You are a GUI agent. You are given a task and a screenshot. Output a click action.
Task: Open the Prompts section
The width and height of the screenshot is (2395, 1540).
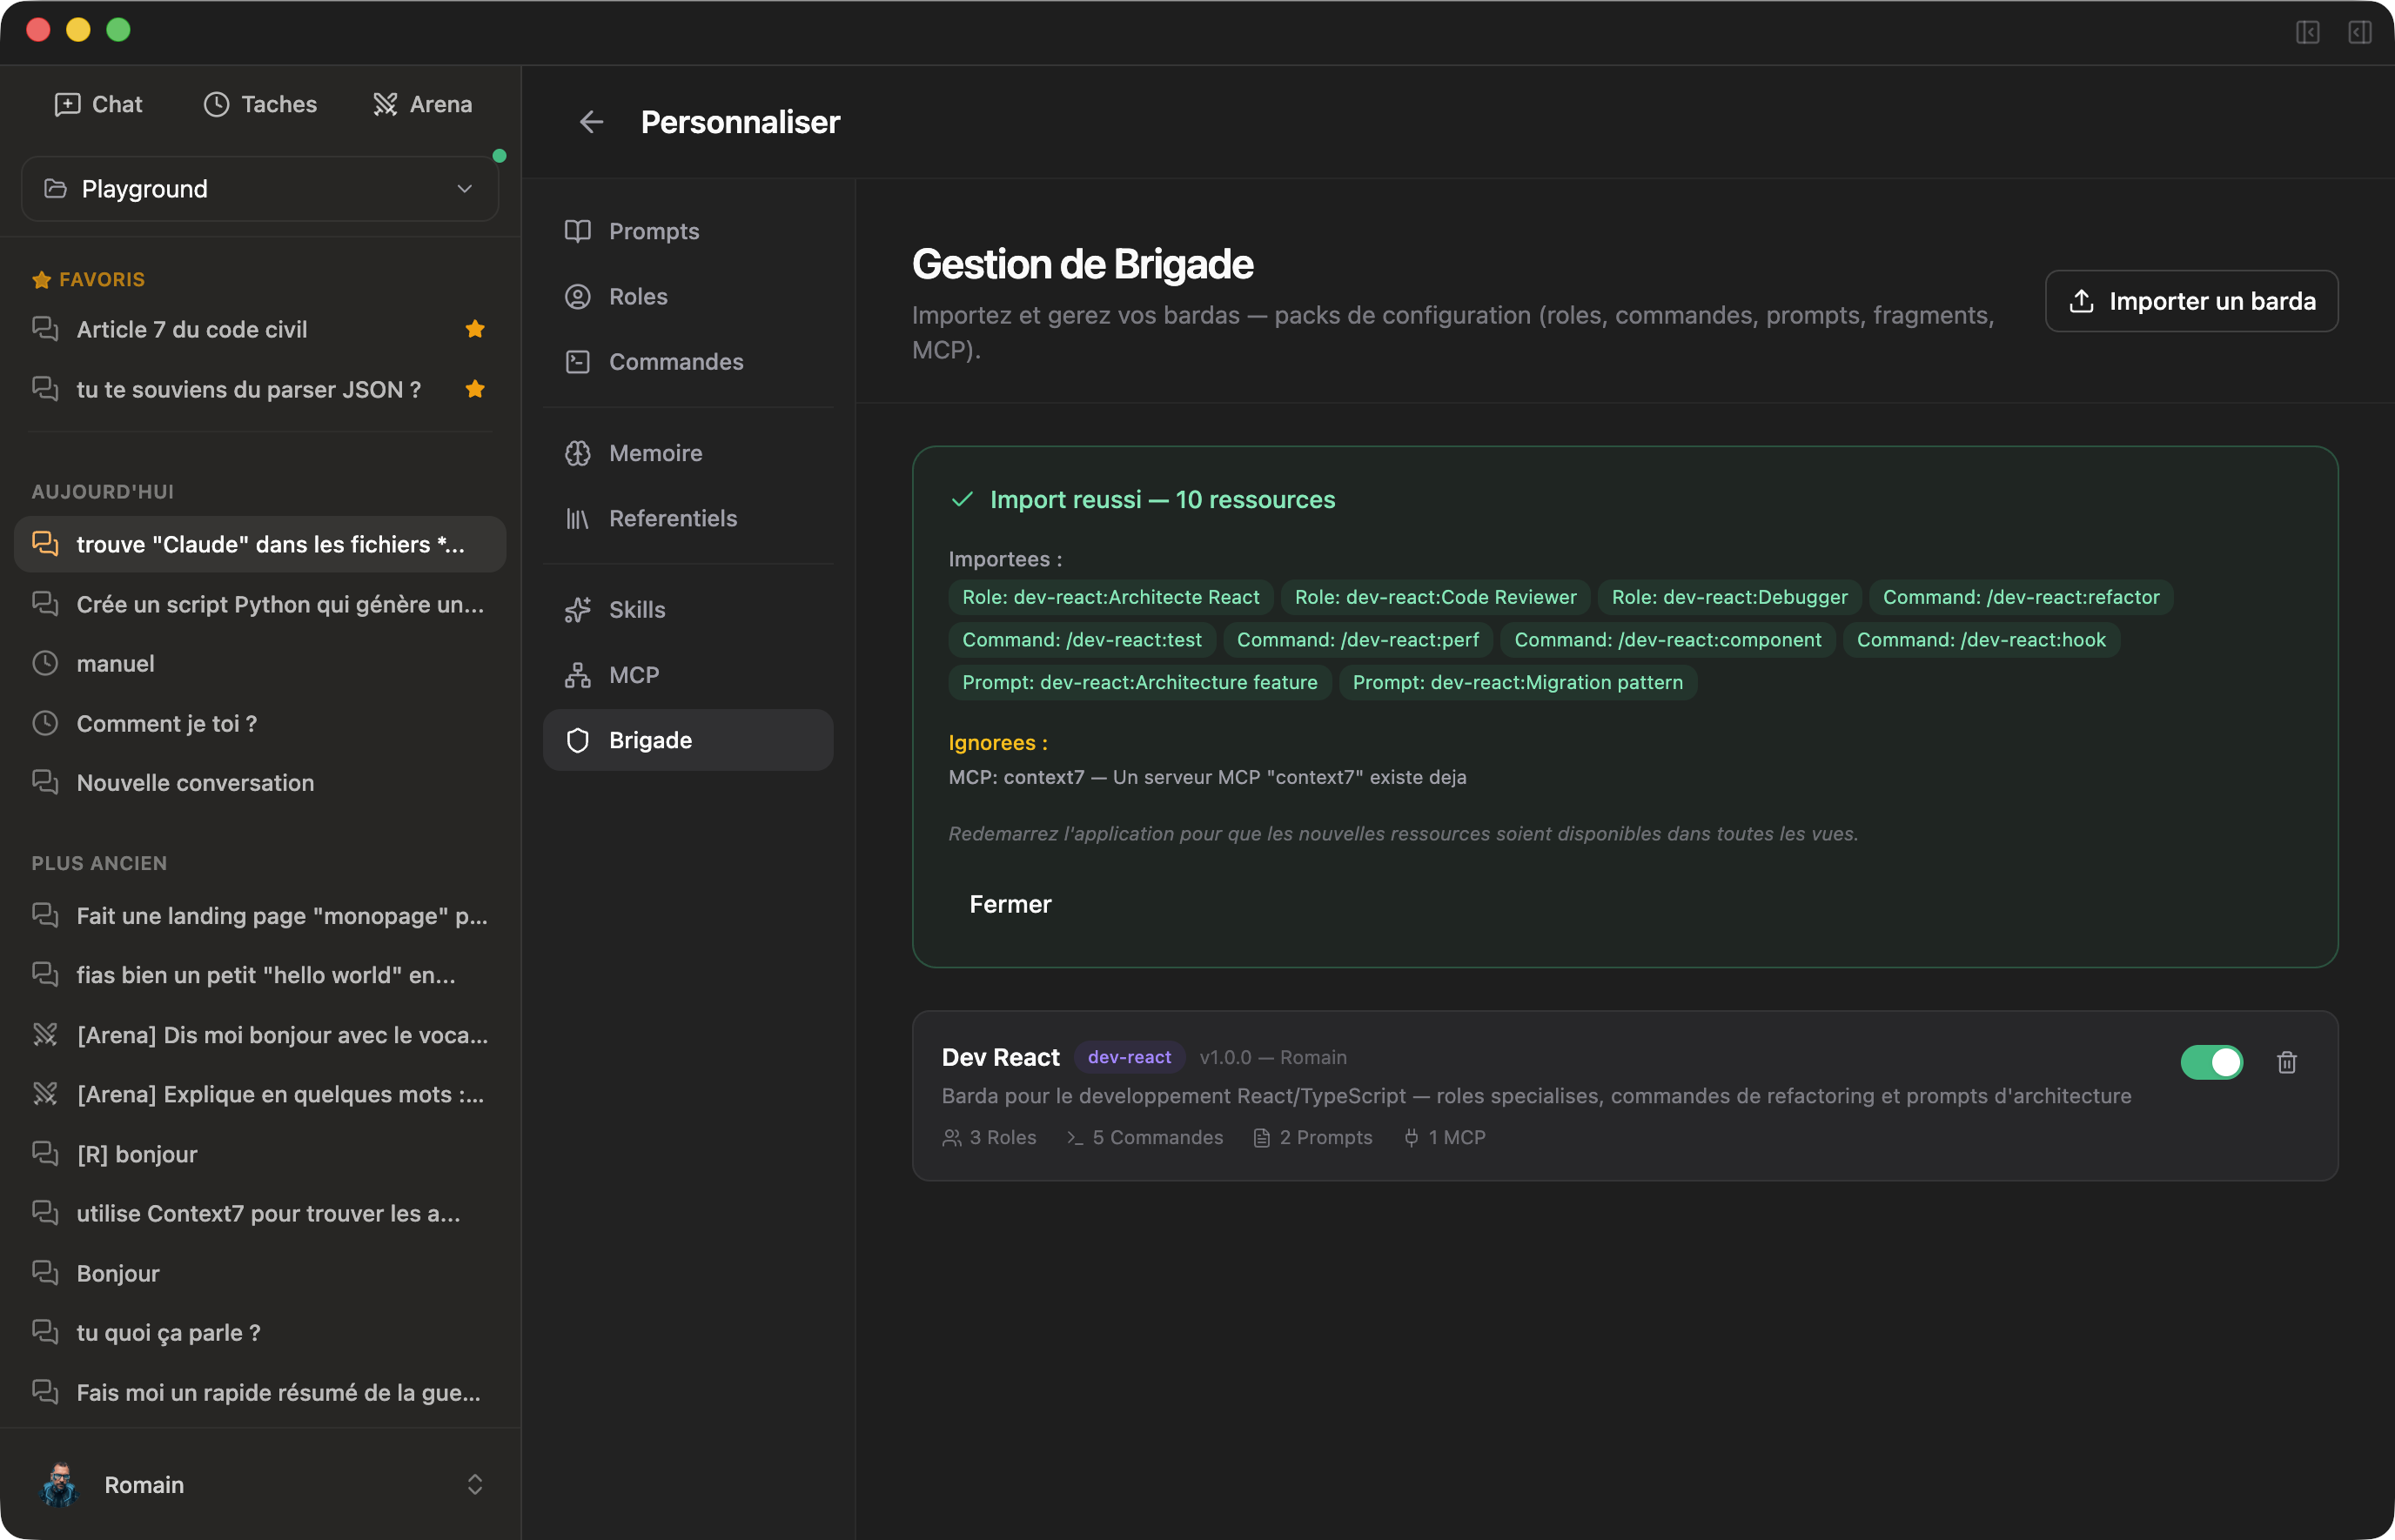coord(654,231)
